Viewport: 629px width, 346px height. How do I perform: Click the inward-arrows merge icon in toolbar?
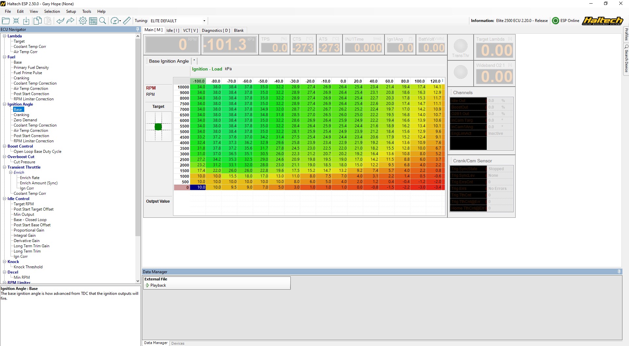(16, 21)
